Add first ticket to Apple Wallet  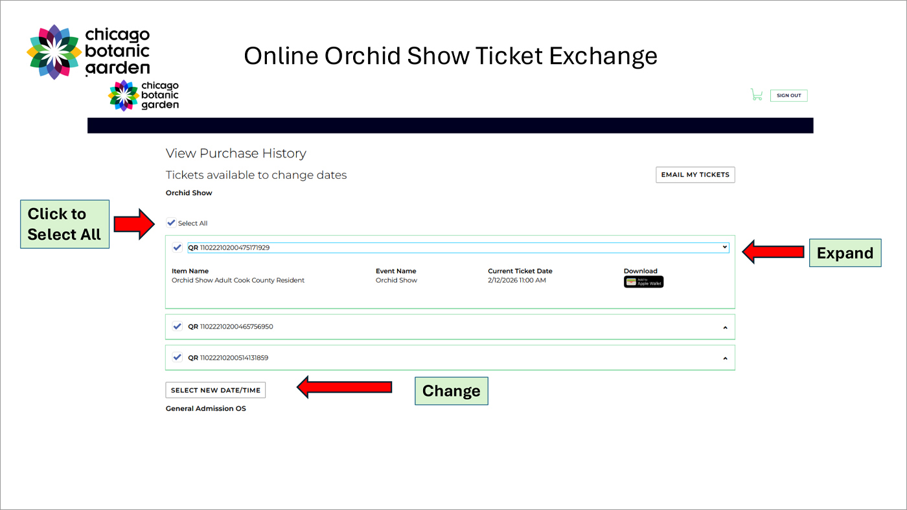coord(643,281)
